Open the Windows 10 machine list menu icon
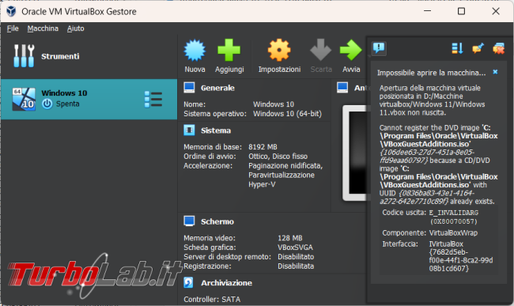 [153, 100]
